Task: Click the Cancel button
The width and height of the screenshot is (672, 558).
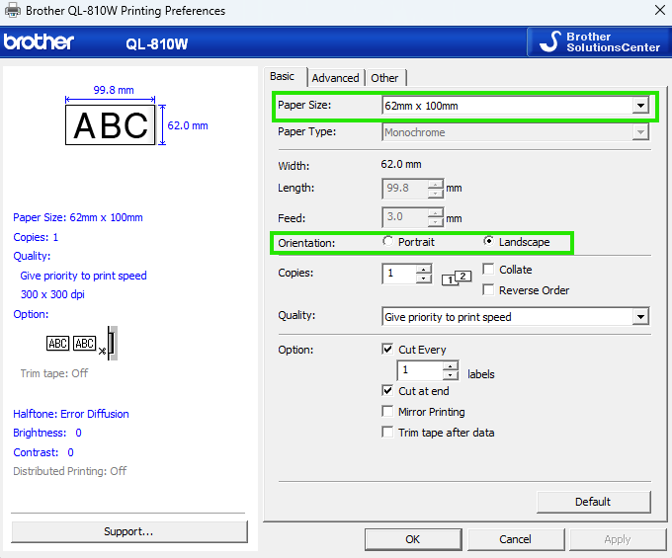Action: (x=516, y=539)
